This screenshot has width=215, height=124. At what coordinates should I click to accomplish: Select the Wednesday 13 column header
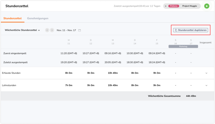click(113, 42)
